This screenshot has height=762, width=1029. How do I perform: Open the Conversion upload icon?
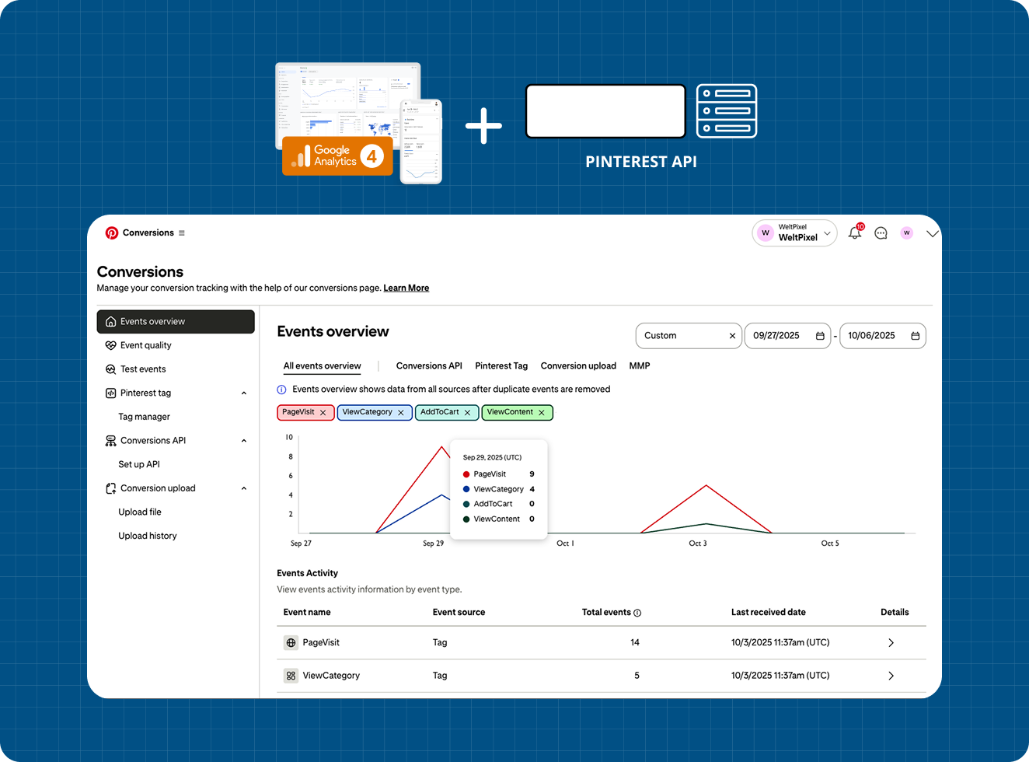(x=110, y=488)
